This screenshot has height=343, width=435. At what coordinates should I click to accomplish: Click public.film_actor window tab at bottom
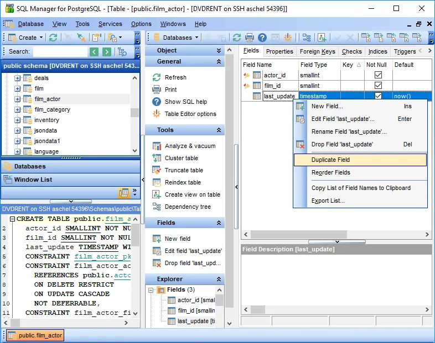pos(35,335)
